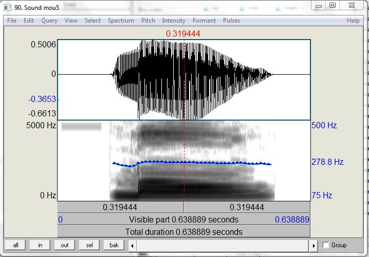Screen dimensions: 369x257
Task: Toggle the Group checkbox
Action: (325, 245)
